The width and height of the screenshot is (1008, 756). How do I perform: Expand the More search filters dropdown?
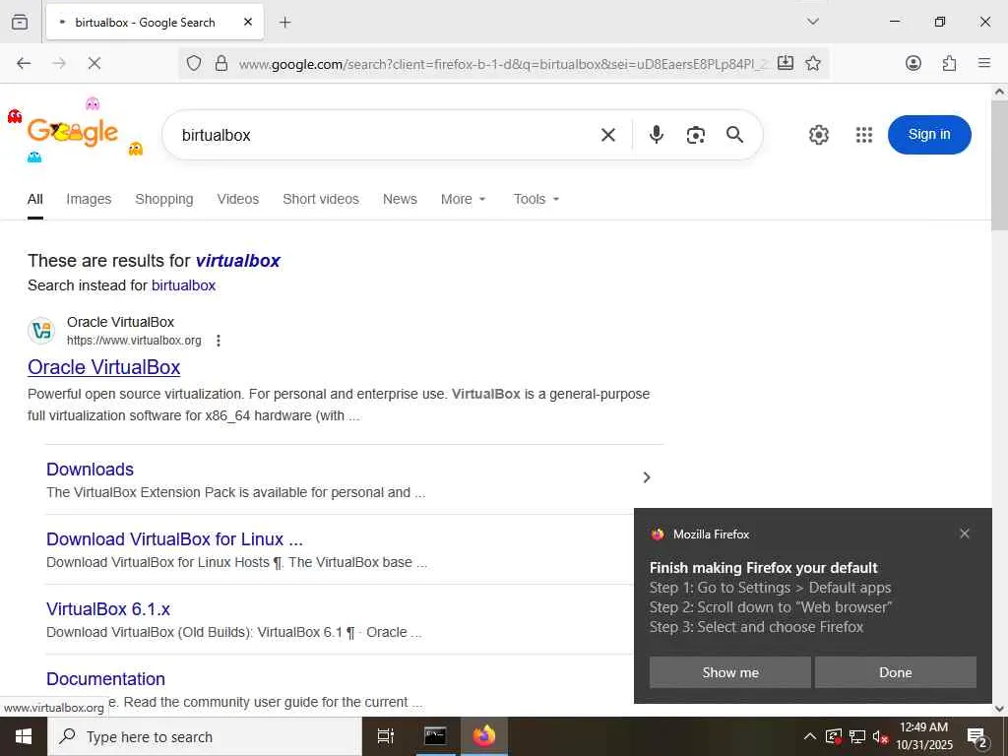click(463, 199)
